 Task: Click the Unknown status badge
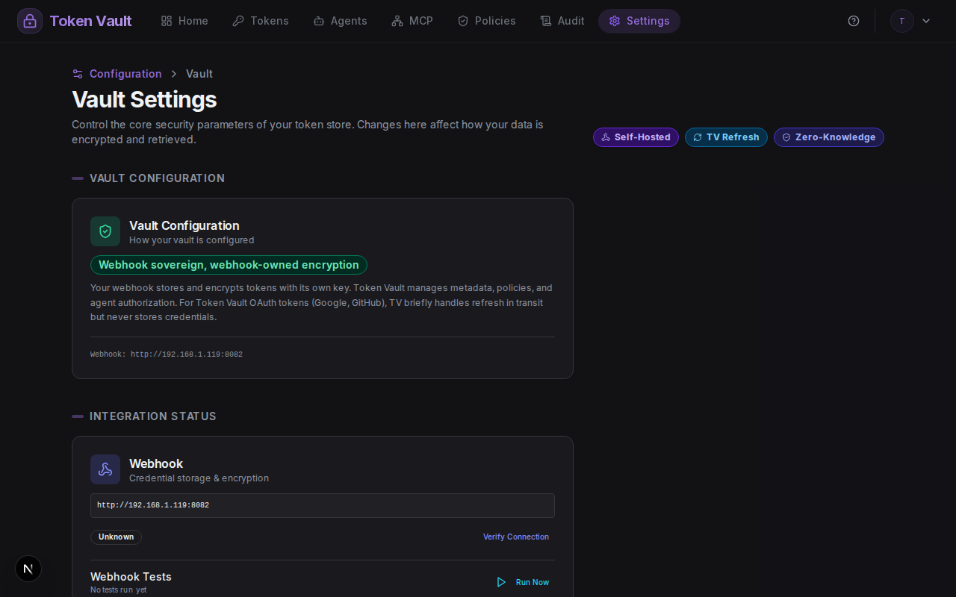(x=116, y=537)
